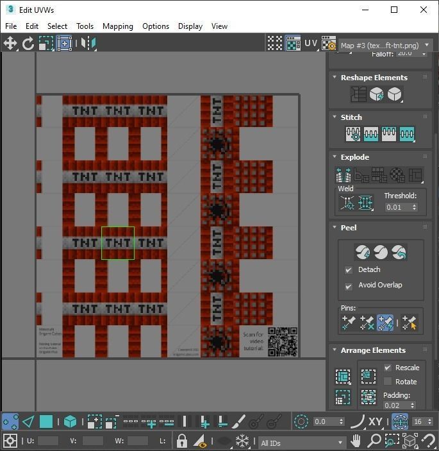
Task: Click Target Weld icon
Action: click(x=347, y=203)
